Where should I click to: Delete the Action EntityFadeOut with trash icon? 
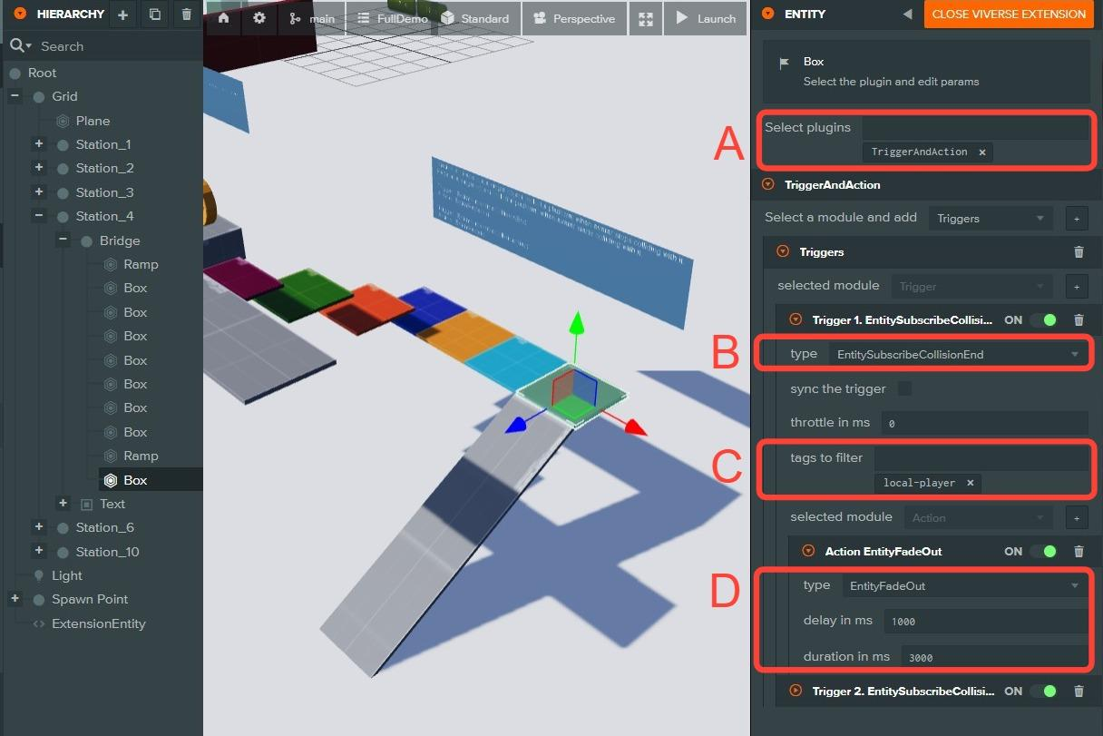click(1079, 551)
